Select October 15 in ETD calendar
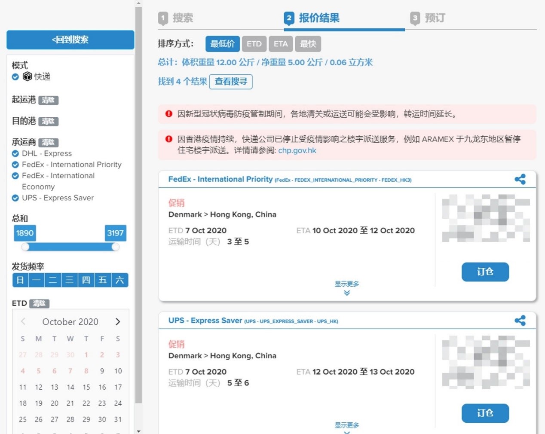545x434 pixels. 86,387
